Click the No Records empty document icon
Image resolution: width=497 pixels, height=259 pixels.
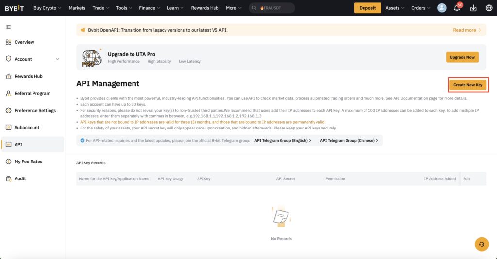click(281, 217)
